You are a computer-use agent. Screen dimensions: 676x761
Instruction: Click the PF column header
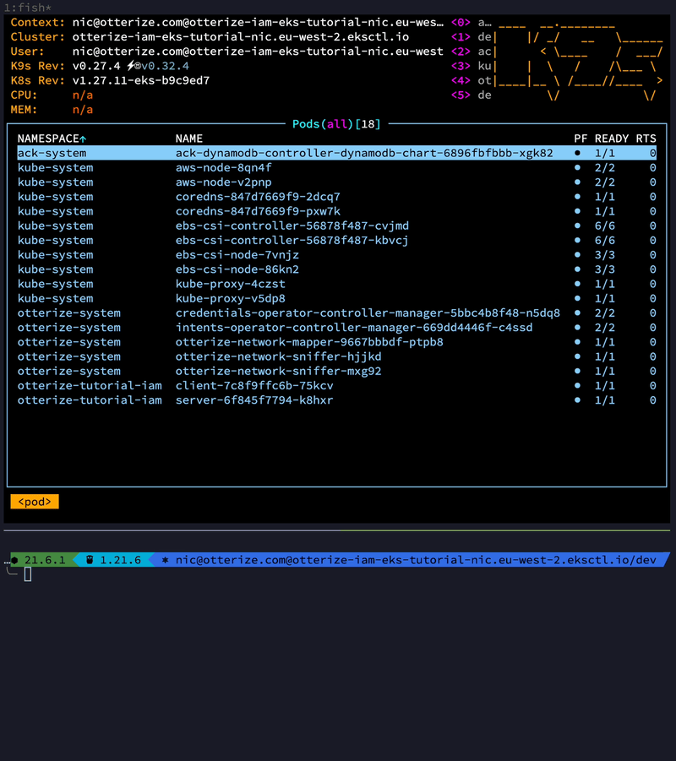tap(581, 139)
